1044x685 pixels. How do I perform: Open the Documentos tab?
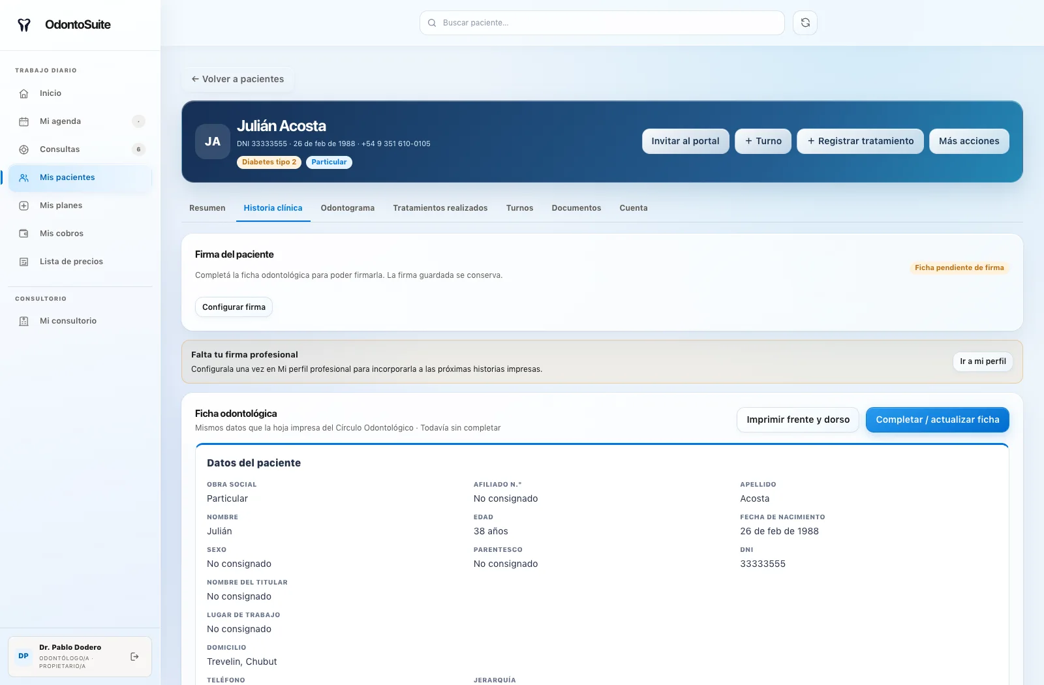click(576, 208)
